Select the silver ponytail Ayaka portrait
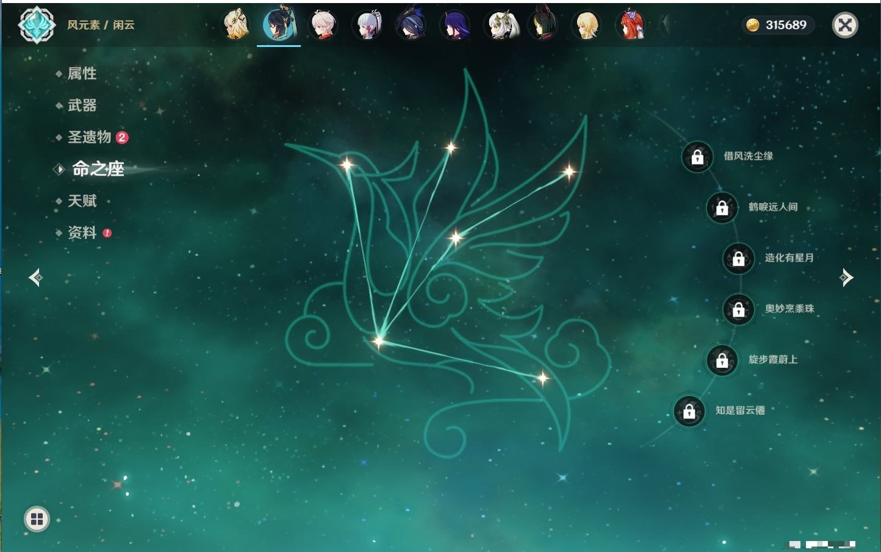881x552 pixels. click(x=367, y=25)
